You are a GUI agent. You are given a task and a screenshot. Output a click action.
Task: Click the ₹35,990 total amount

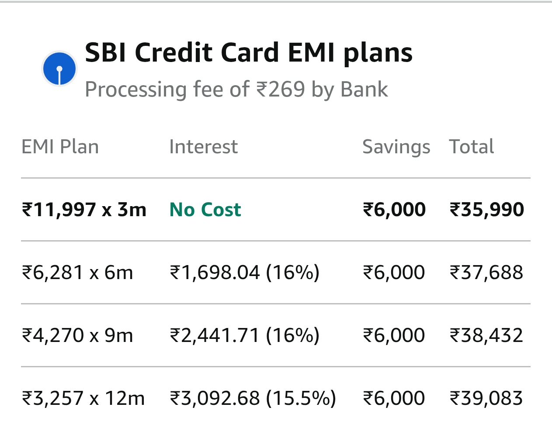pyautogui.click(x=486, y=210)
